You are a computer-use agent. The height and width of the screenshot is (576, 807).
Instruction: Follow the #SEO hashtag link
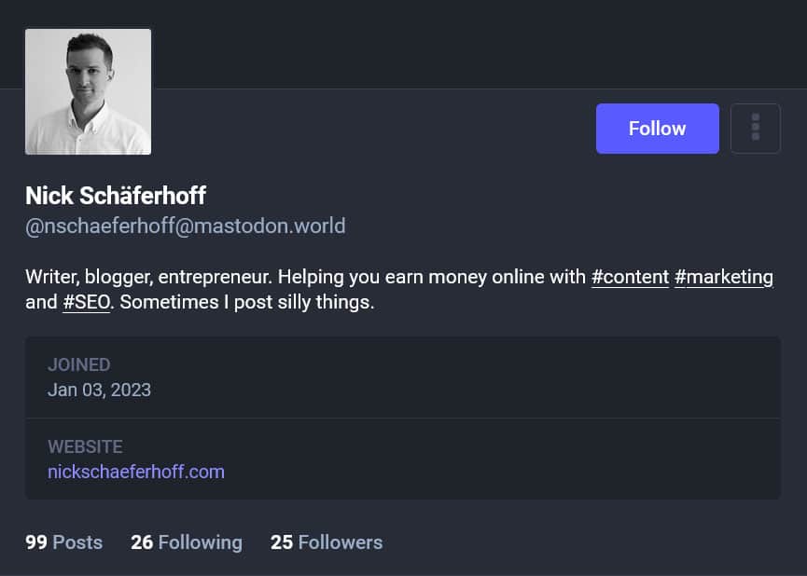click(x=86, y=303)
